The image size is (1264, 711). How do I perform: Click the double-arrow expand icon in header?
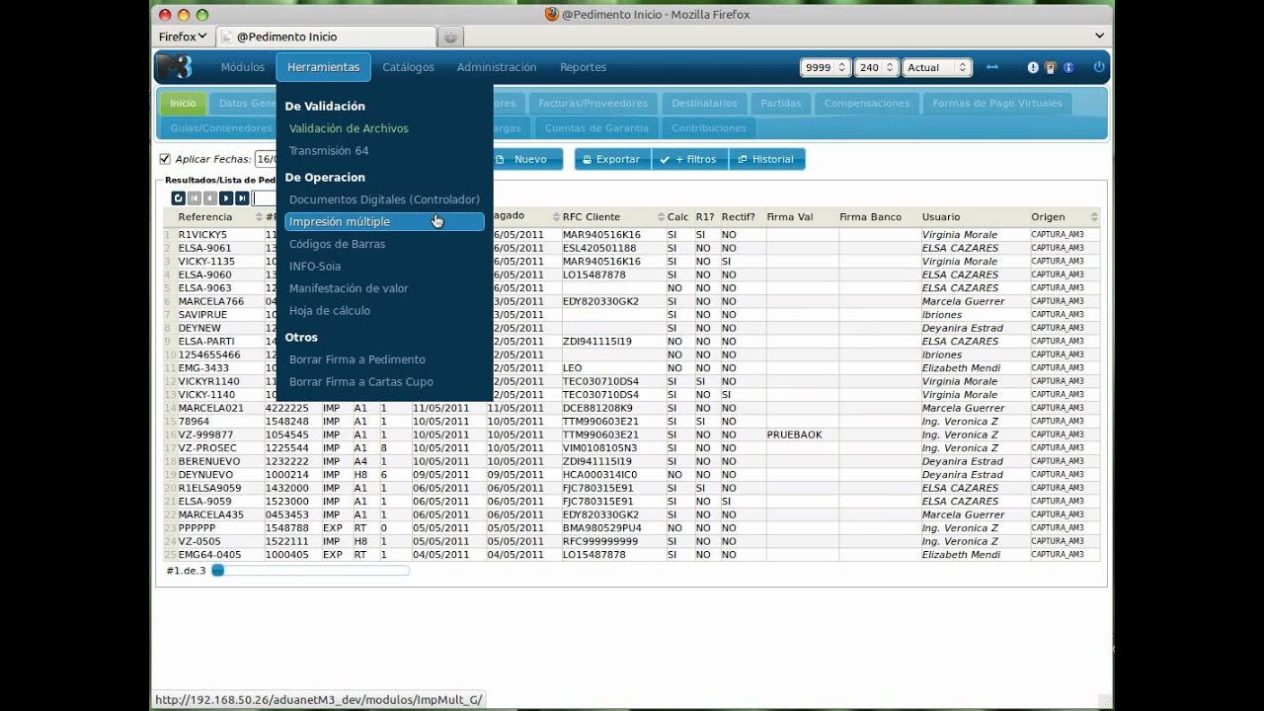coord(992,67)
